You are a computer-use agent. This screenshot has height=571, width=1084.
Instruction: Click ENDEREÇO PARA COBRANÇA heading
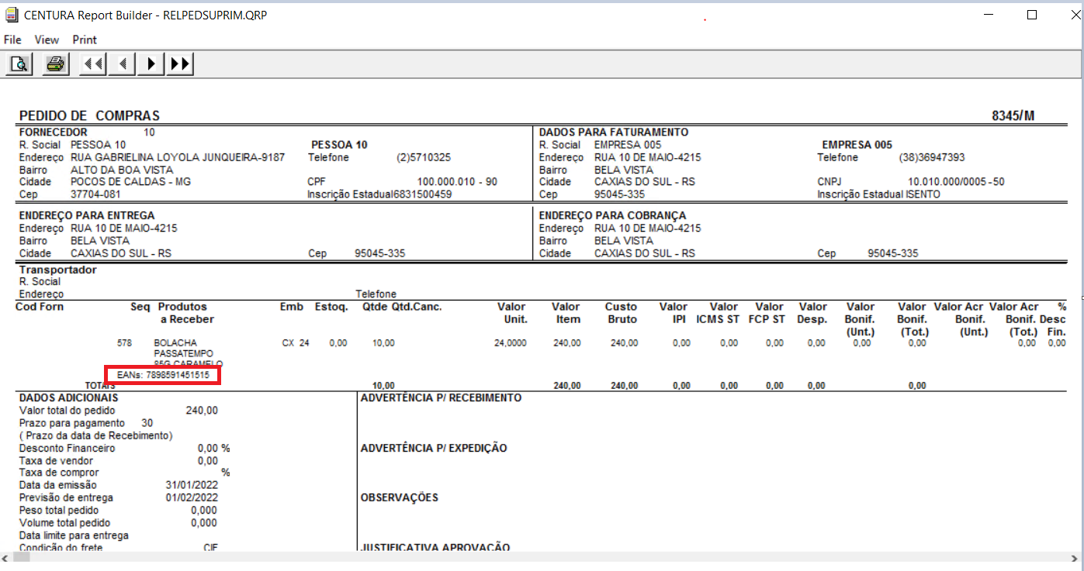pos(612,215)
